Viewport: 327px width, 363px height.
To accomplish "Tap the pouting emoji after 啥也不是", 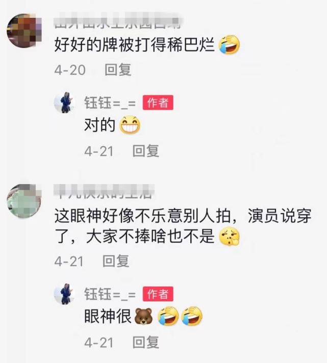I will pos(229,237).
